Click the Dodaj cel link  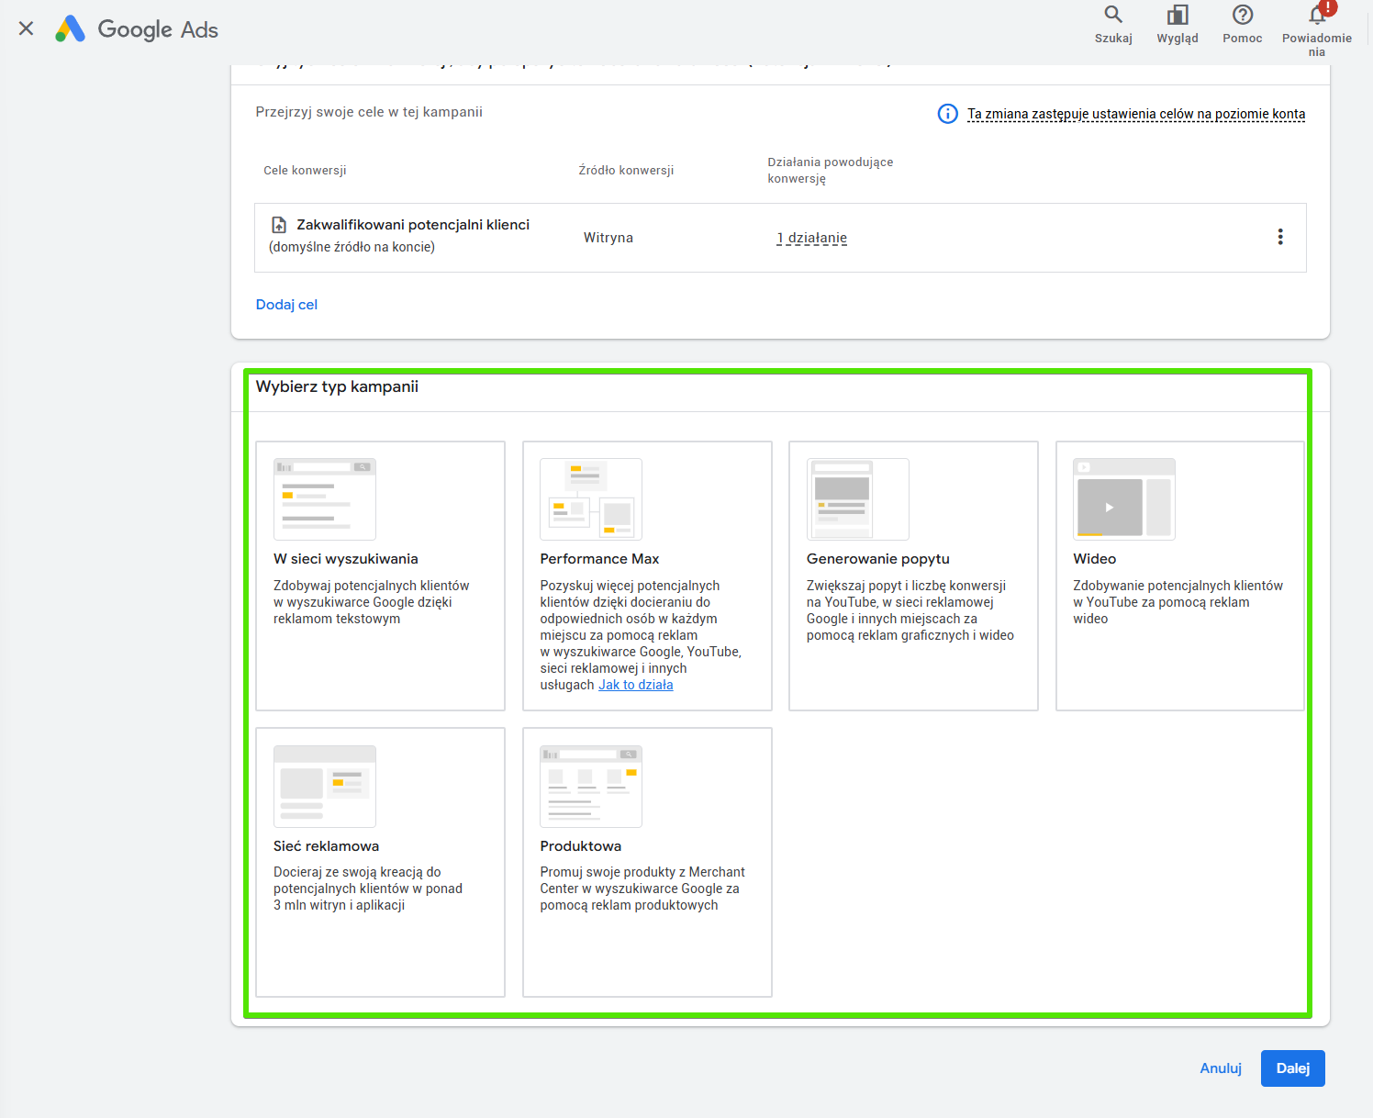pyautogui.click(x=286, y=305)
